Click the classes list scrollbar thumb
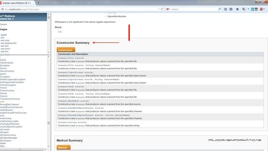Image resolution: width=268 pixels, height=151 pixels. 49,123
